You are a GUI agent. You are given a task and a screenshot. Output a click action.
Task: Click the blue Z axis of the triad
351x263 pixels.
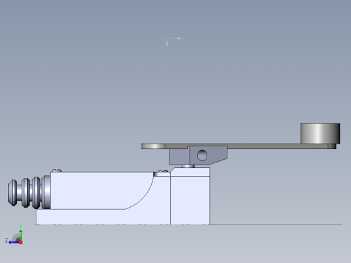14,242
